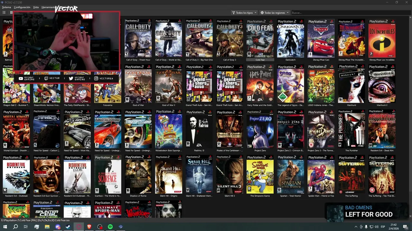Select the Silent Hill 3 cover
The height and width of the screenshot is (231, 412).
[x=229, y=174]
